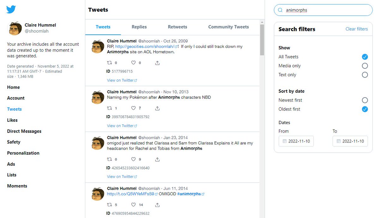Click share icon on Oct 26, 2009 tweet
379x218 pixels.
pyautogui.click(x=157, y=63)
